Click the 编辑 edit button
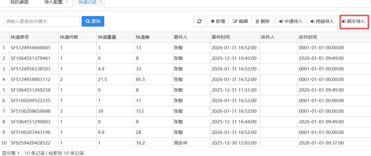Image resolution: width=371 pixels, height=156 pixels. coord(240,21)
